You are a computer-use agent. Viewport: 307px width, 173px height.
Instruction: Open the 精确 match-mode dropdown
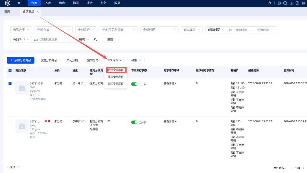tap(84, 39)
